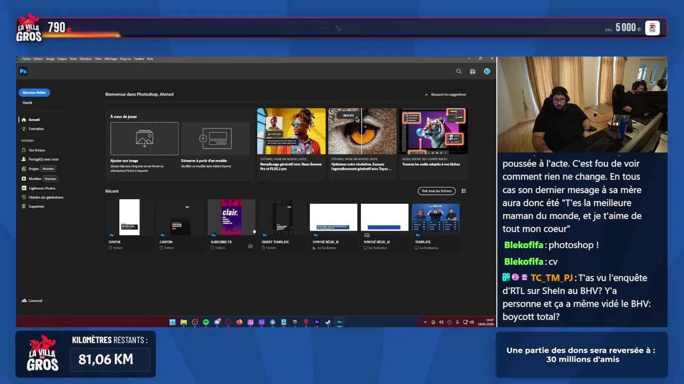This screenshot has height=384, width=684.
Task: Open Supprimés trash entry
Action: [33, 206]
